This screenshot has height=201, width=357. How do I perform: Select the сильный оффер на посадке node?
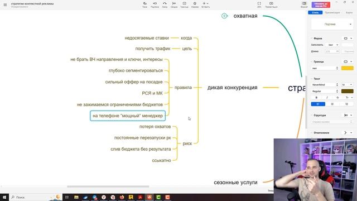point(134,82)
